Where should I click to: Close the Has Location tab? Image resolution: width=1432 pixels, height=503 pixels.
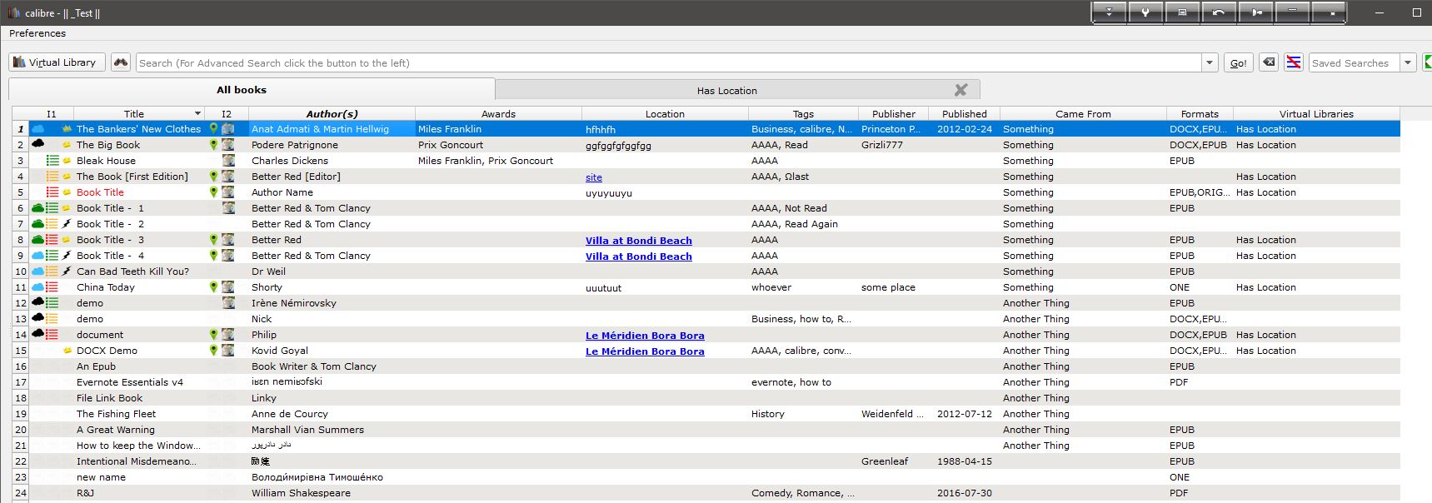pos(960,90)
